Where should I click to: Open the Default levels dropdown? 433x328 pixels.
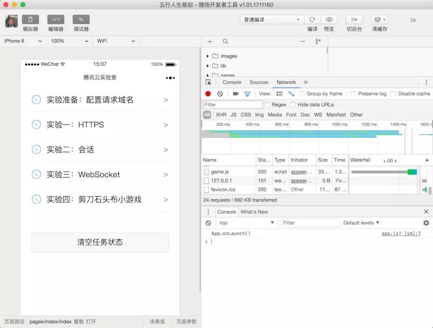pos(361,223)
